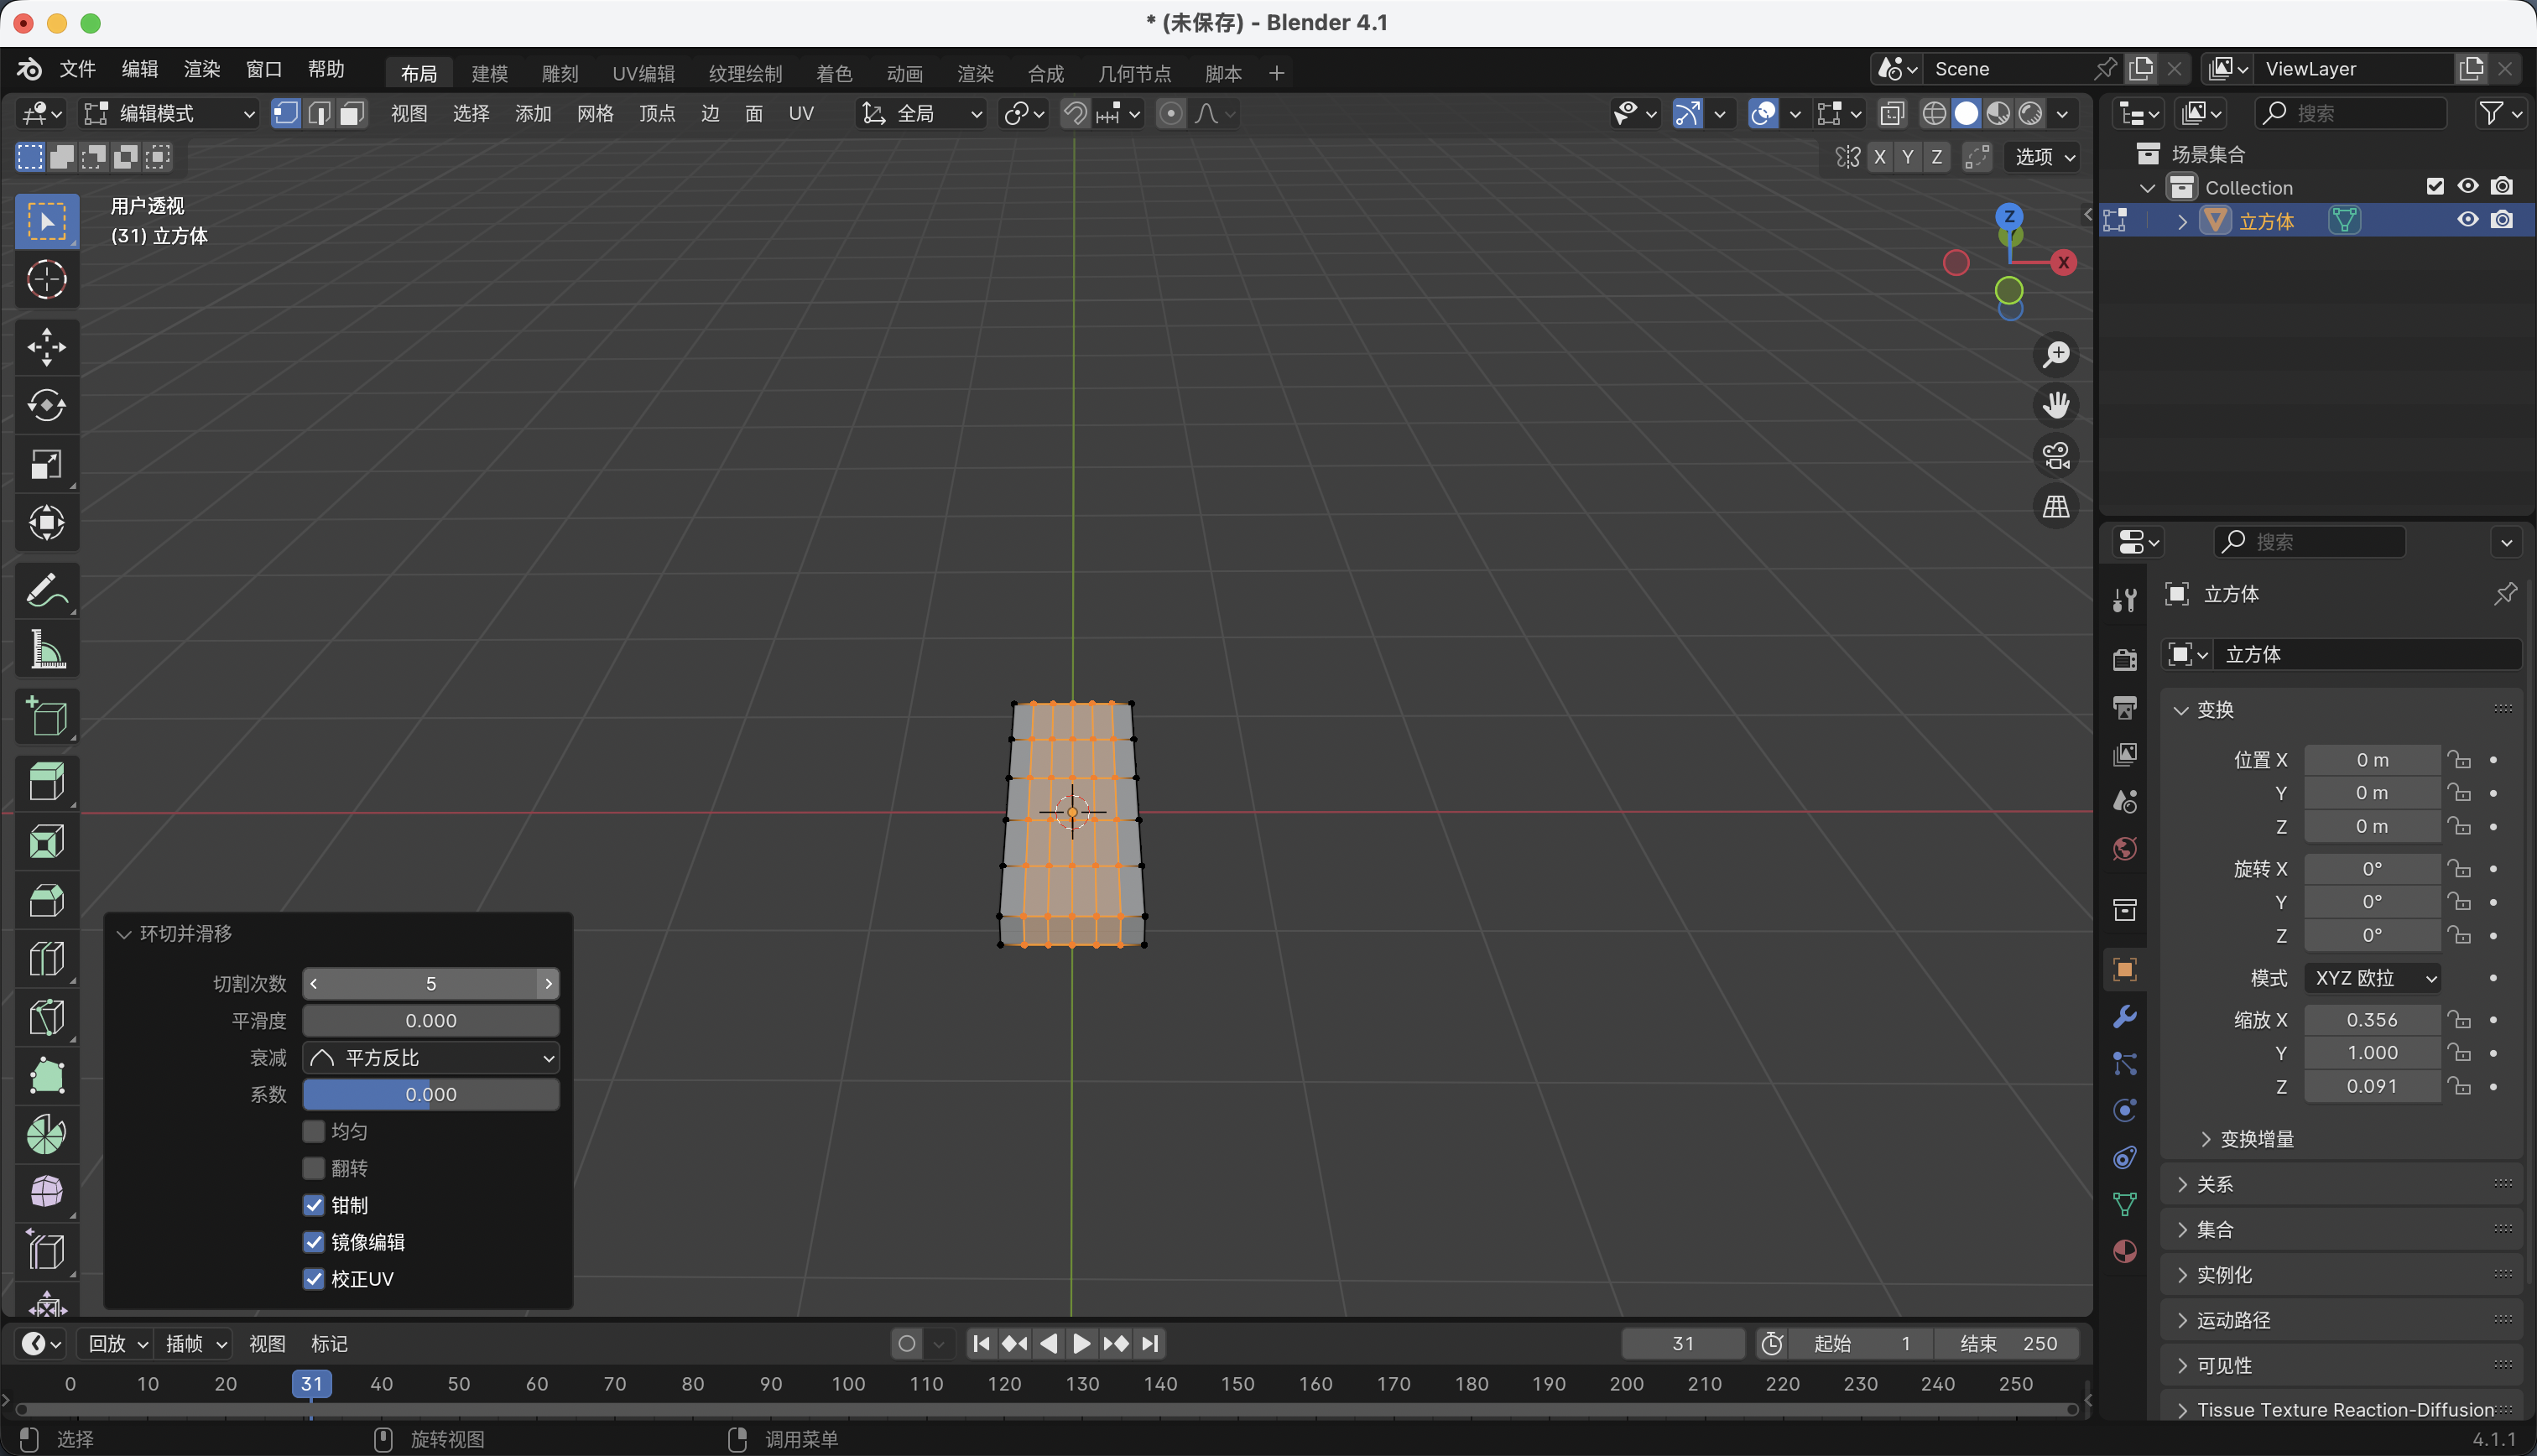Toggle camera view in viewport

click(2056, 456)
